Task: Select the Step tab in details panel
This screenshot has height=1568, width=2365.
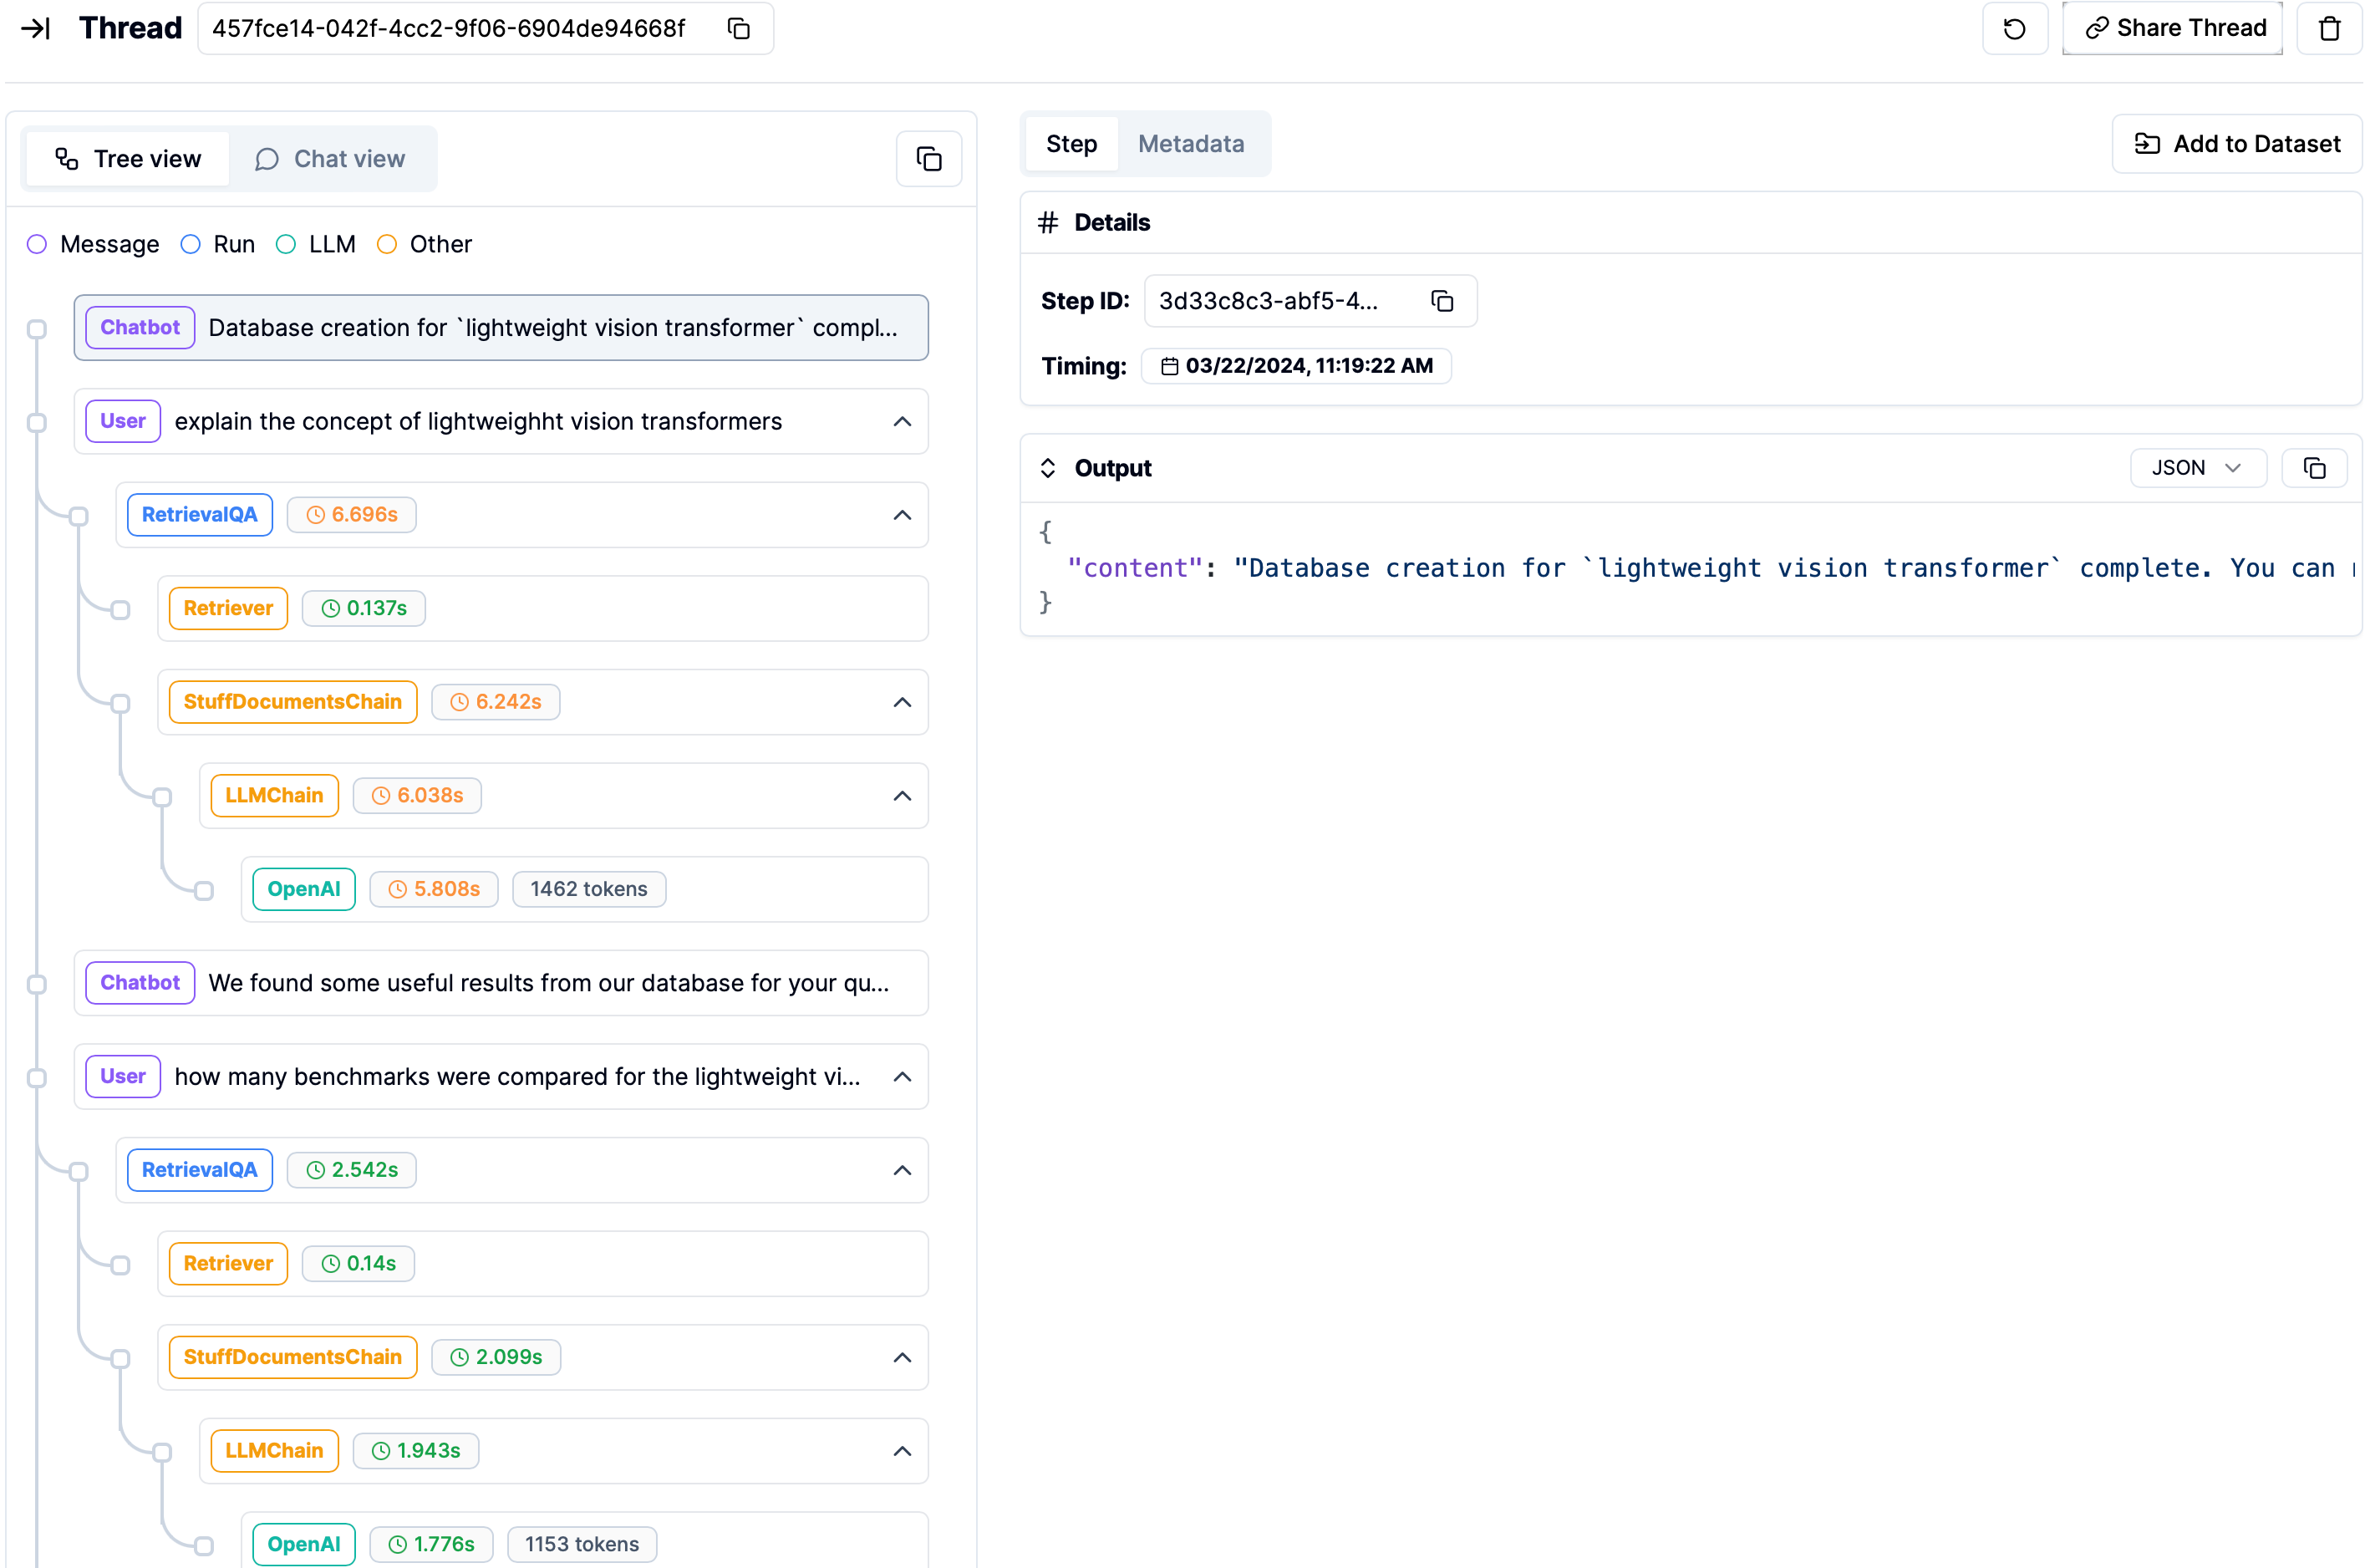Action: point(1071,144)
